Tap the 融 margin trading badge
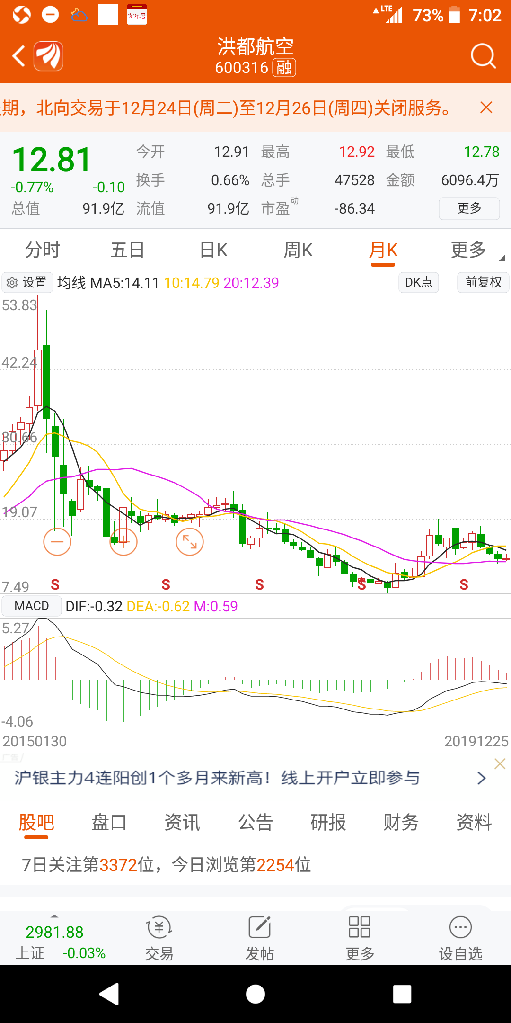This screenshot has width=511, height=1023. 284,68
